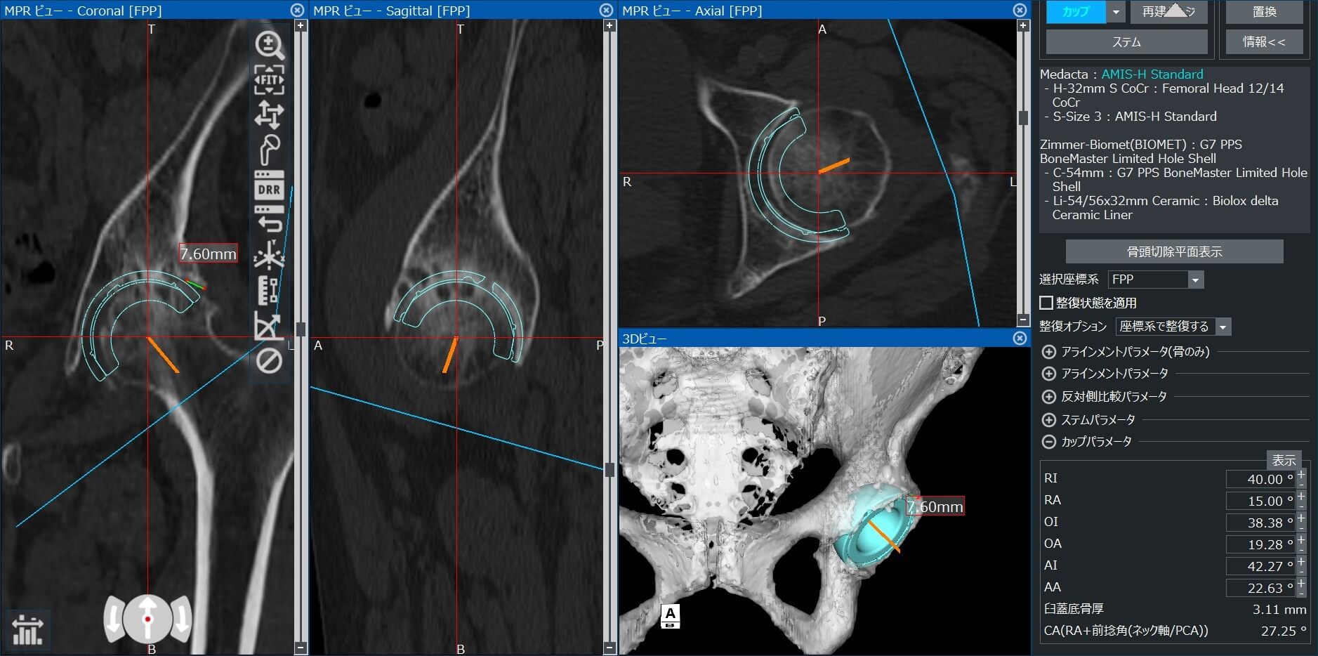Viewport: 1318px width, 656px height.
Task: Click the 骨頭切除平面表示 button
Action: click(1174, 251)
